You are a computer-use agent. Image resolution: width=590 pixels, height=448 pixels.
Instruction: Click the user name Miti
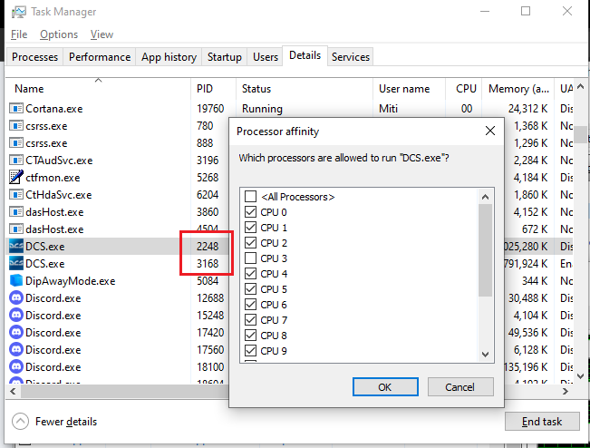(x=388, y=109)
